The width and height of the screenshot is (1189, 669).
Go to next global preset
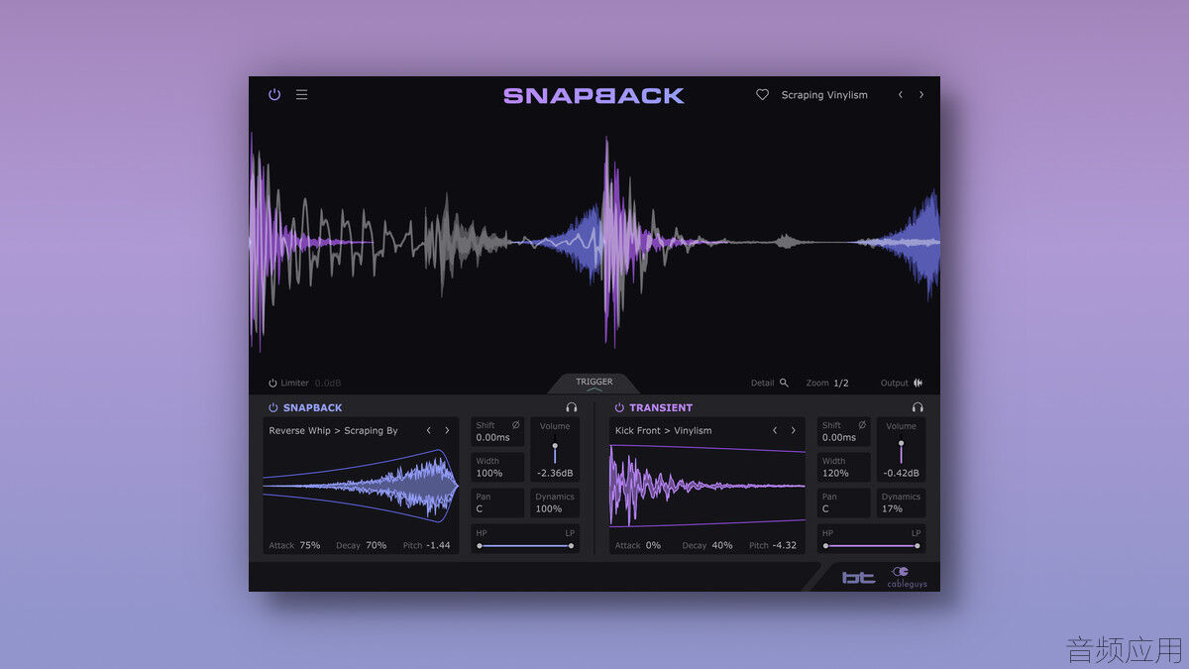pyautogui.click(x=921, y=95)
